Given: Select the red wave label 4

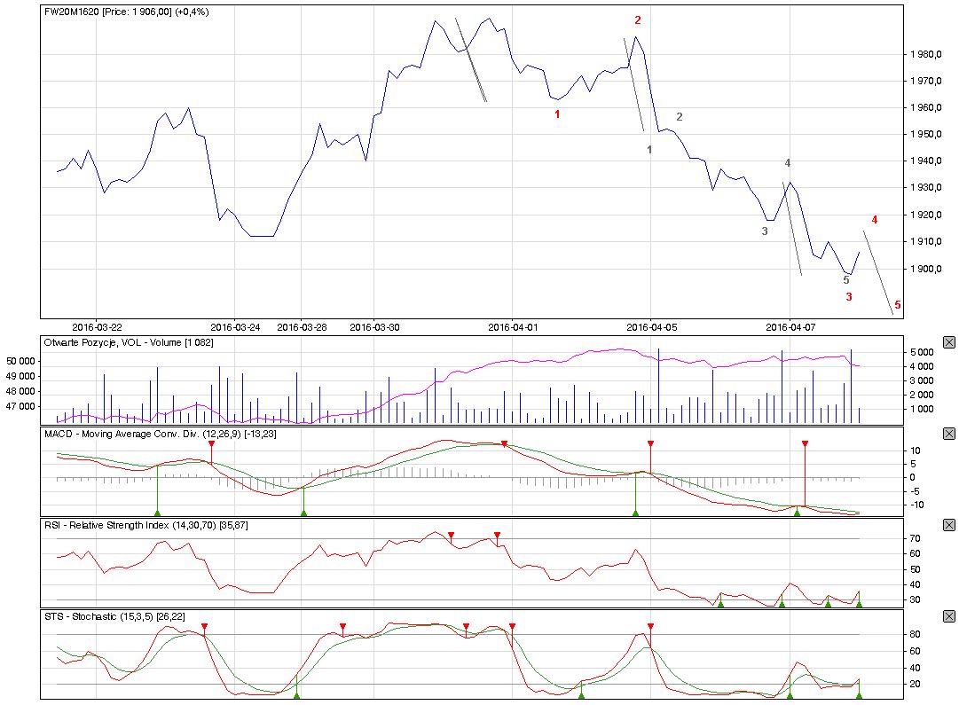Looking at the screenshot, I should click(x=875, y=220).
